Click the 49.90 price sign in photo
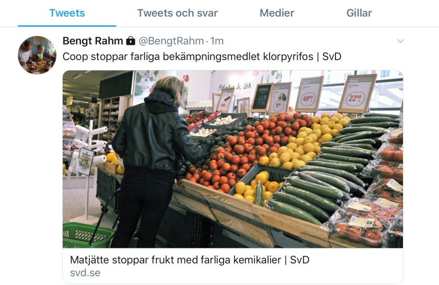The image size is (439, 285). [309, 94]
